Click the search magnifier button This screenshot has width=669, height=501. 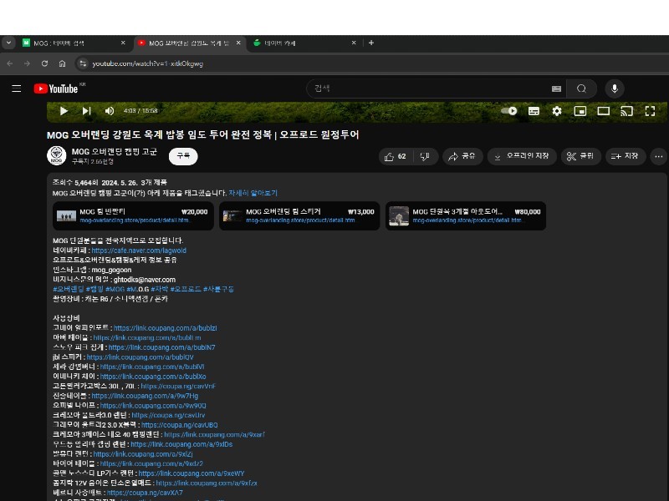pyautogui.click(x=581, y=89)
